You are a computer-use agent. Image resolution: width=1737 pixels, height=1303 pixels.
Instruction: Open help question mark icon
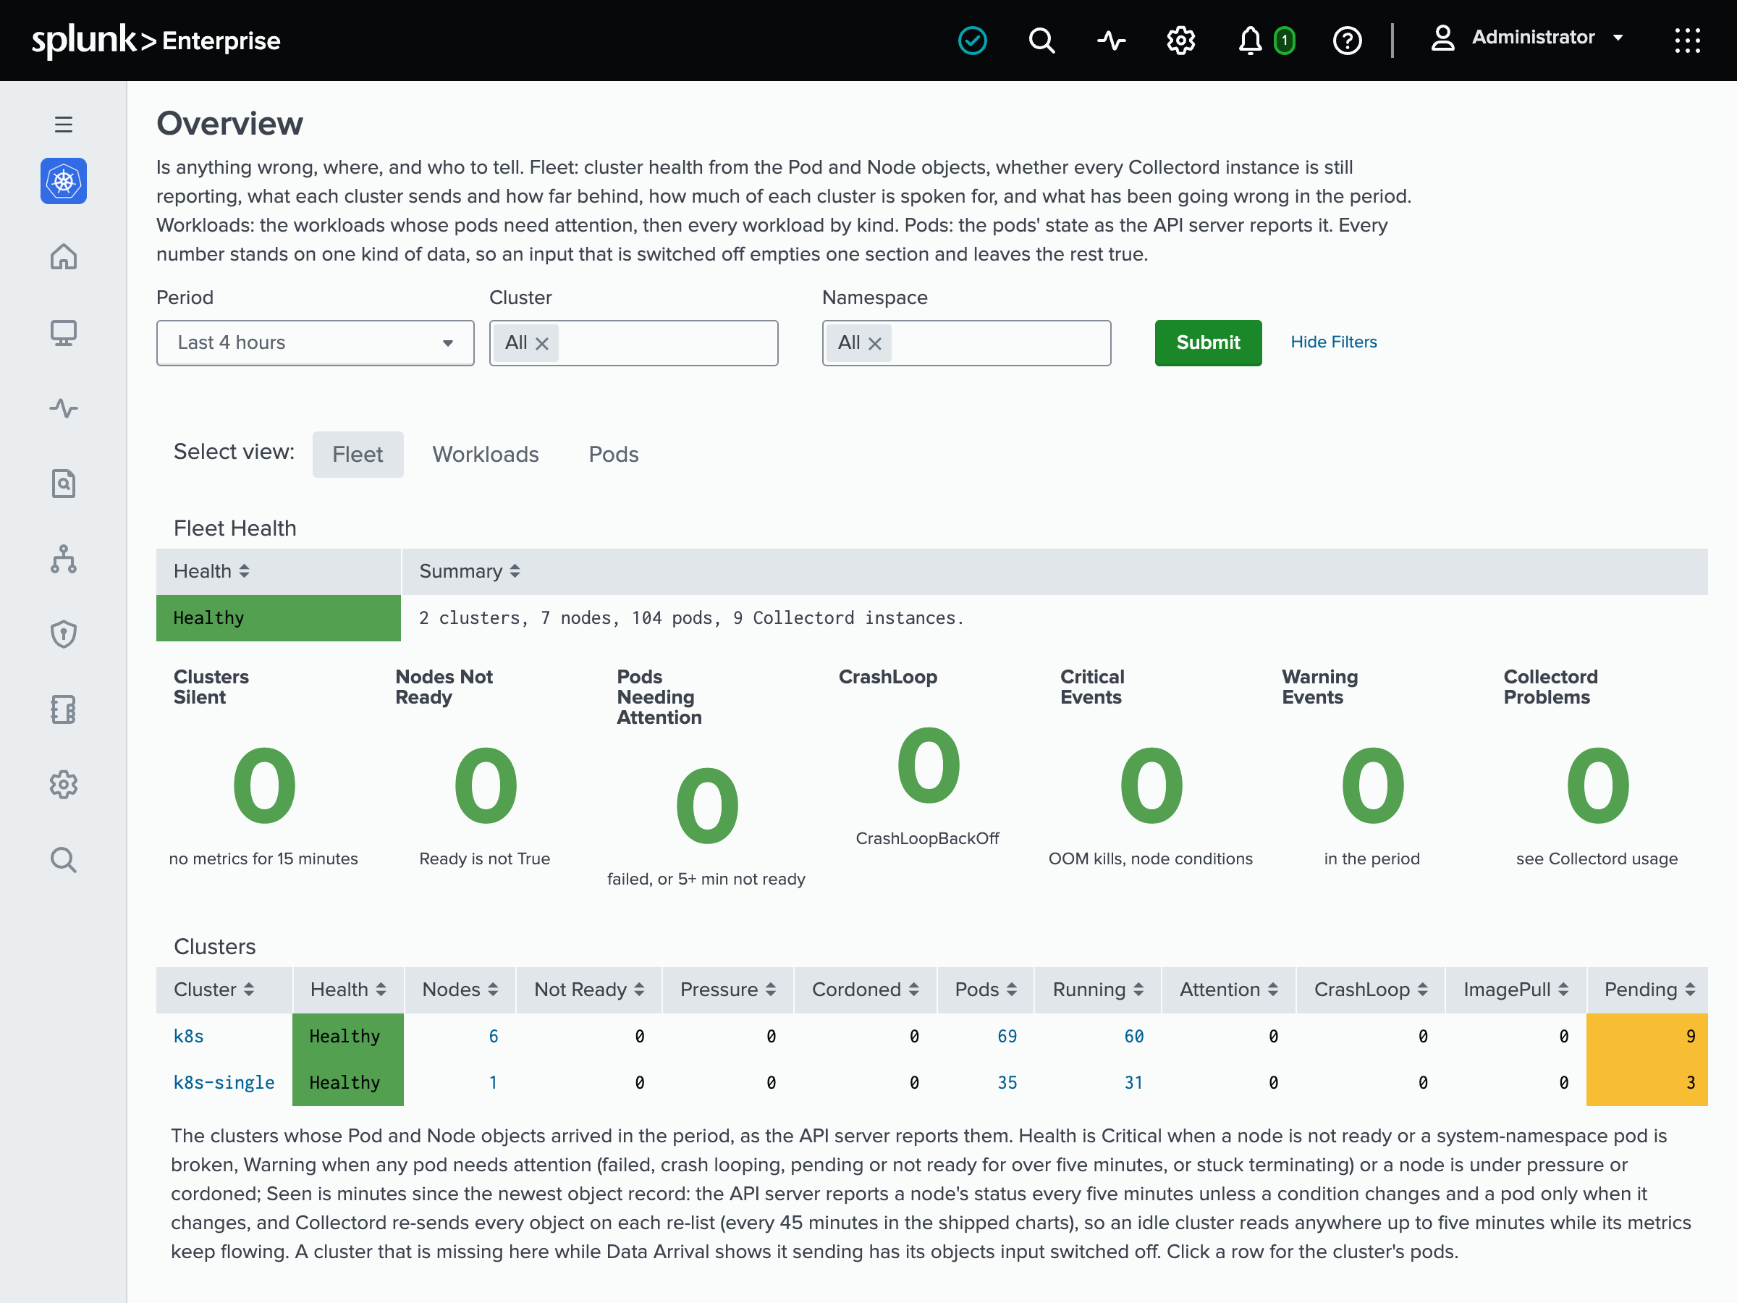(1347, 40)
